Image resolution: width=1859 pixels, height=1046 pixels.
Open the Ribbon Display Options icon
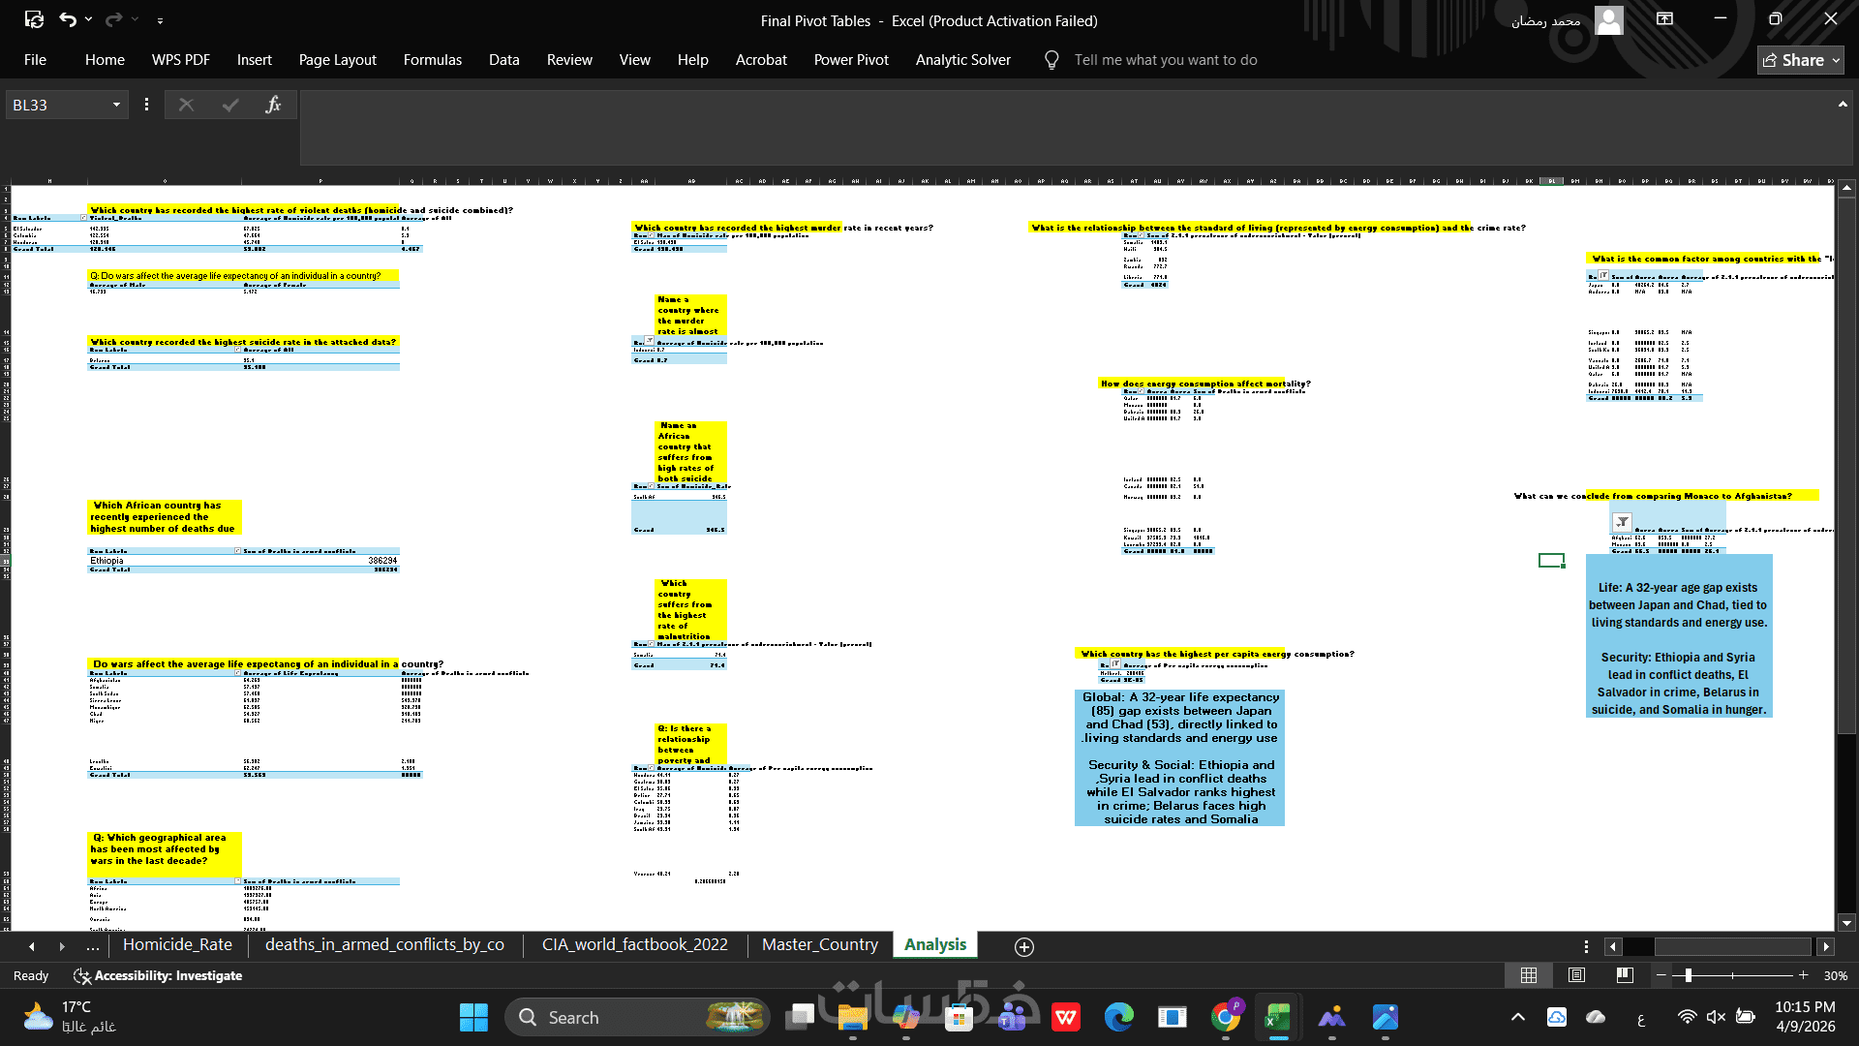tap(1664, 19)
